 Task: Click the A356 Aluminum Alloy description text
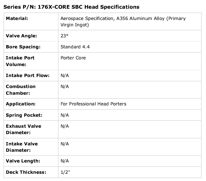pos(123,21)
